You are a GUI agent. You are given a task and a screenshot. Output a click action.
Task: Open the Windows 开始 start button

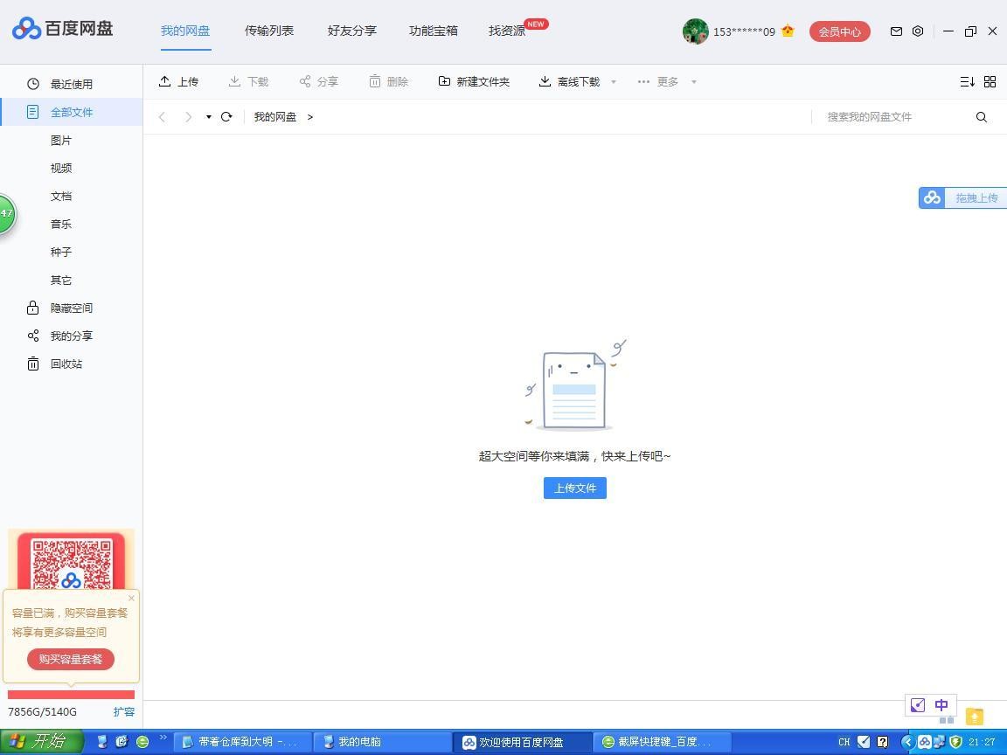click(42, 742)
